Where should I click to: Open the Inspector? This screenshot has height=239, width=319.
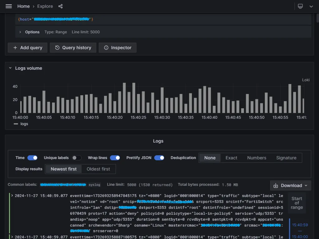point(117,48)
